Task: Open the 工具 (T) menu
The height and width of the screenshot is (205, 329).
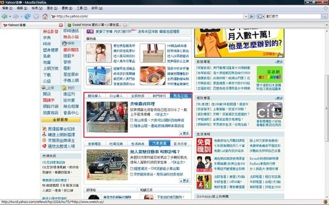Action: [x=82, y=8]
